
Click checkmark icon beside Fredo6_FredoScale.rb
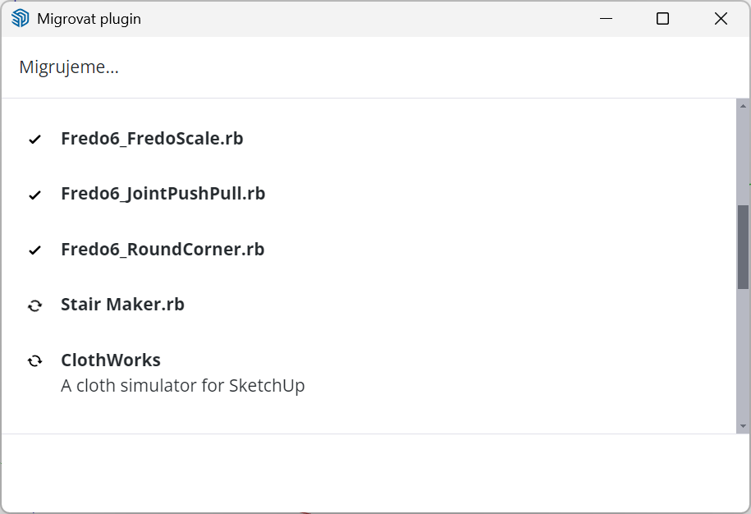34,140
